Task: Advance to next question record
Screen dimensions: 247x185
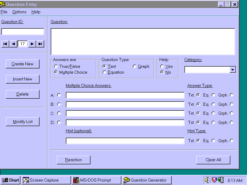Action: (32, 44)
